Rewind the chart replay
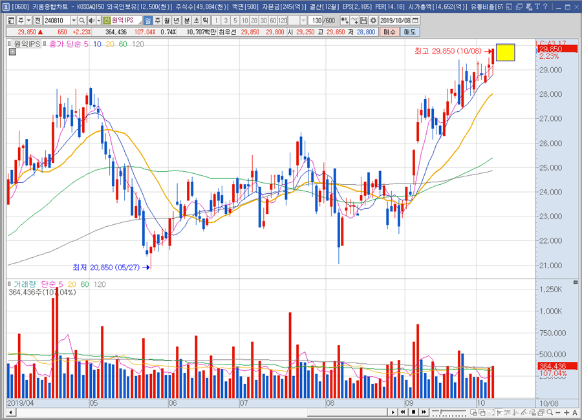The width and height of the screenshot is (582, 420). [403, 412]
